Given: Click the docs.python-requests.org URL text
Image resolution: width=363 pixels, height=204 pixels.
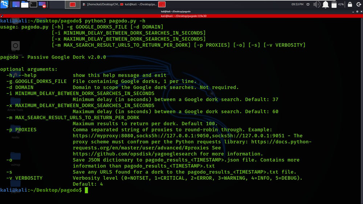Looking at the screenshot, I should [x=281, y=142].
